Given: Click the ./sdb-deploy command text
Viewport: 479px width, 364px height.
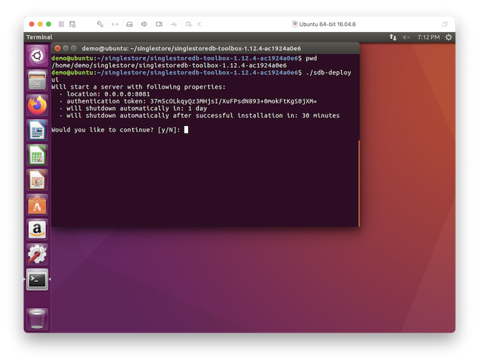Looking at the screenshot, I should [328, 73].
